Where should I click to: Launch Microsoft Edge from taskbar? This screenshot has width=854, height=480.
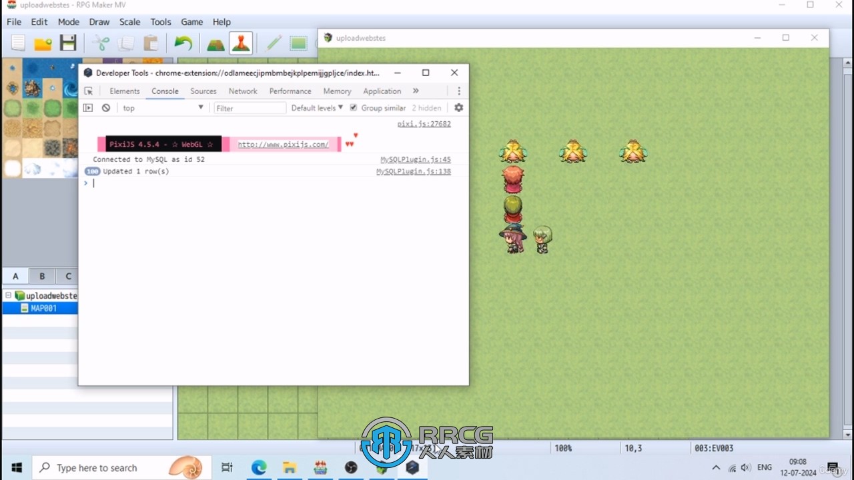[x=259, y=467]
